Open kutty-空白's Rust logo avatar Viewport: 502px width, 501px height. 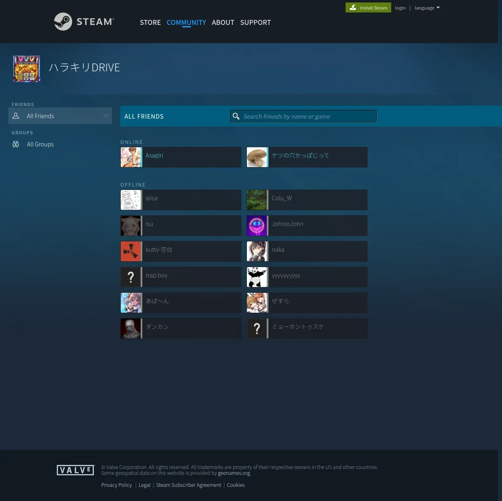tap(131, 251)
